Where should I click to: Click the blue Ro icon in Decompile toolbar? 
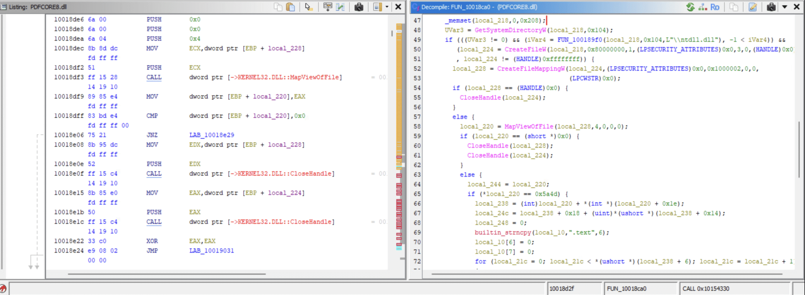pyautogui.click(x=715, y=7)
